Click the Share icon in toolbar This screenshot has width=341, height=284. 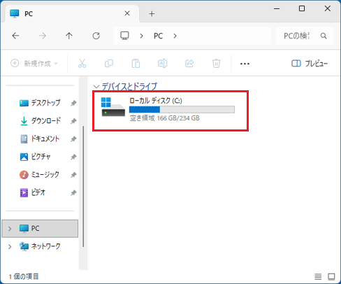pyautogui.click(x=189, y=63)
